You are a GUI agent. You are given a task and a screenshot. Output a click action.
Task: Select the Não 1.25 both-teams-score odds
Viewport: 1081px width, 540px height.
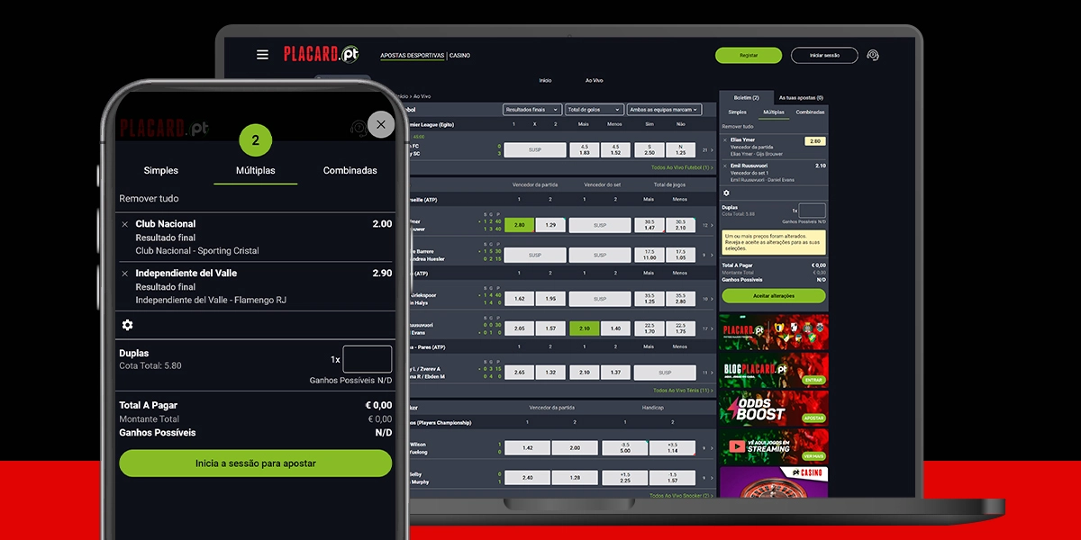click(681, 149)
